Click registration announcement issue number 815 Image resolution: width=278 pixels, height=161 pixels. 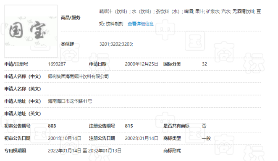coord(129,126)
